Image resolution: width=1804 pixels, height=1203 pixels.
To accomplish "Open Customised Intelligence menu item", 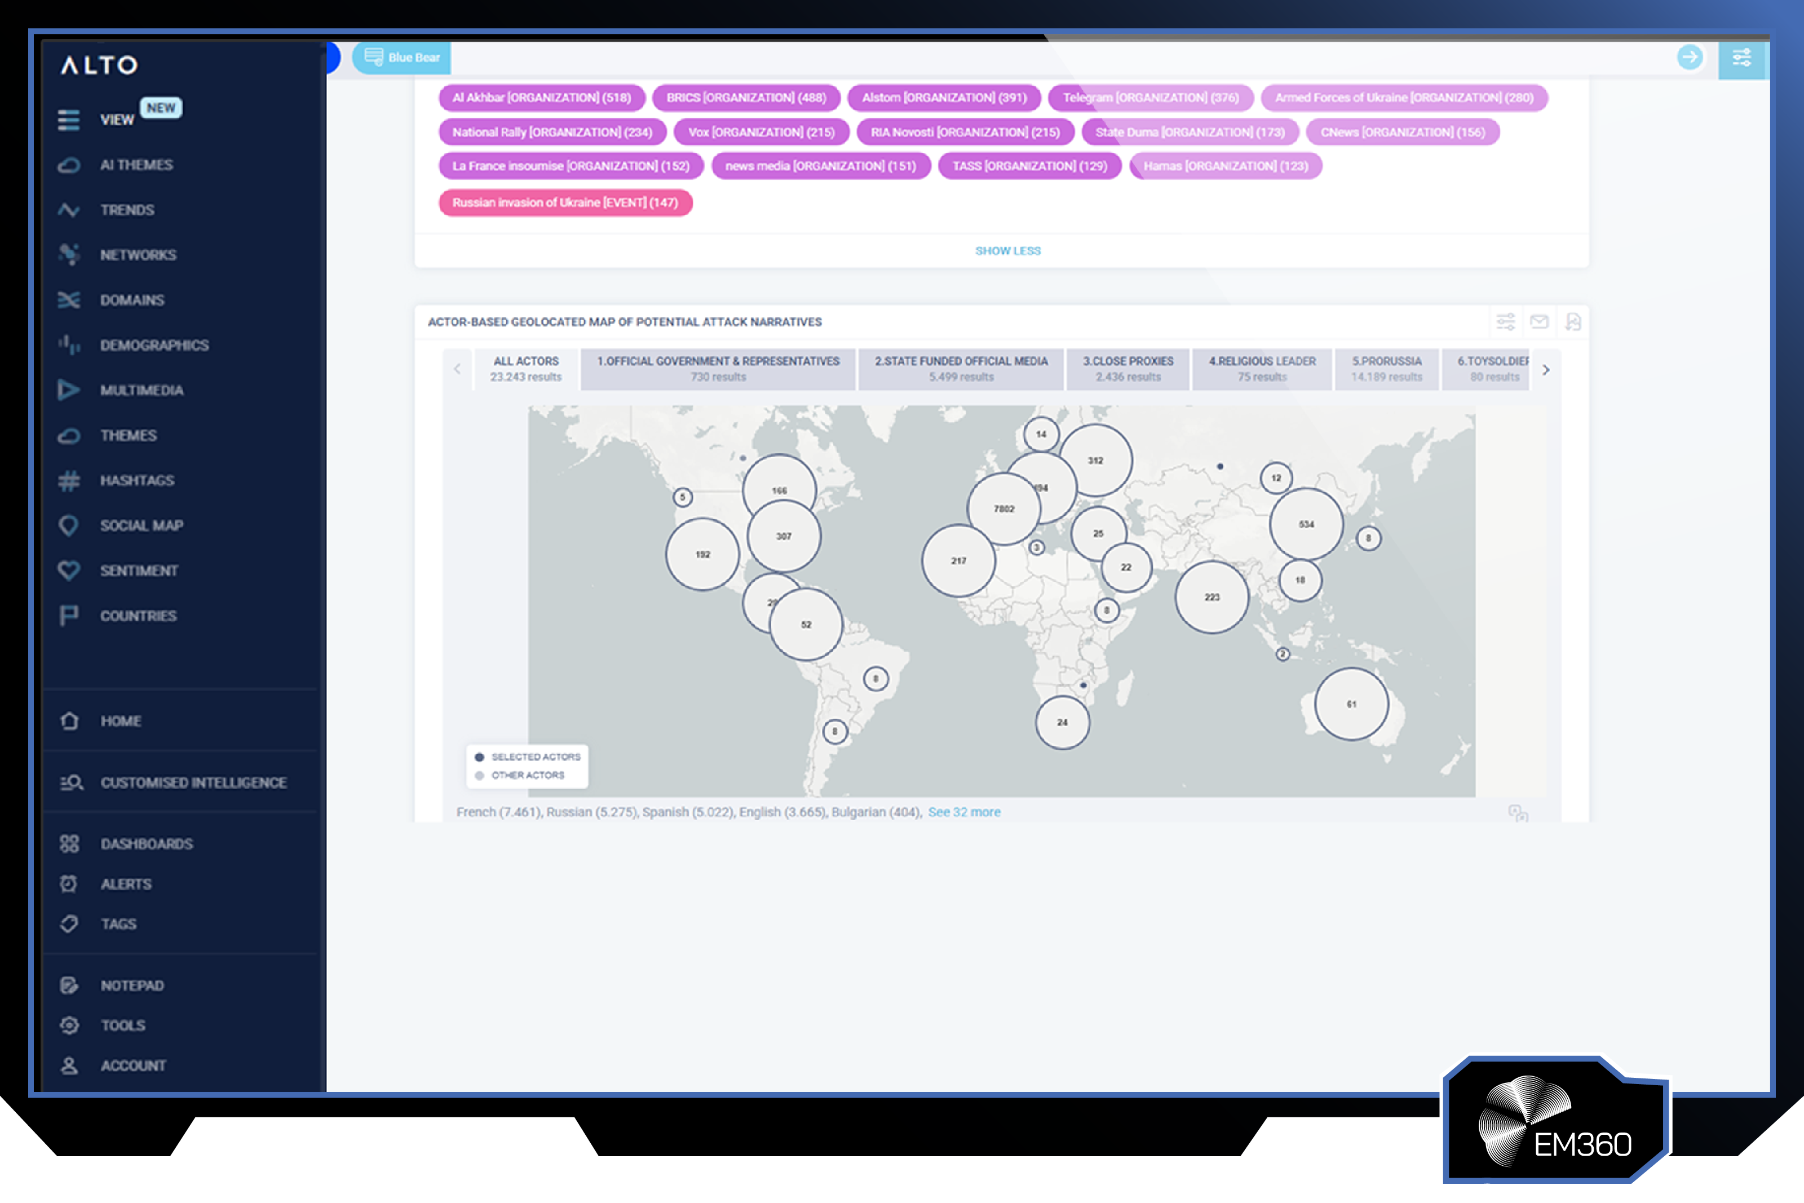I will point(193,782).
